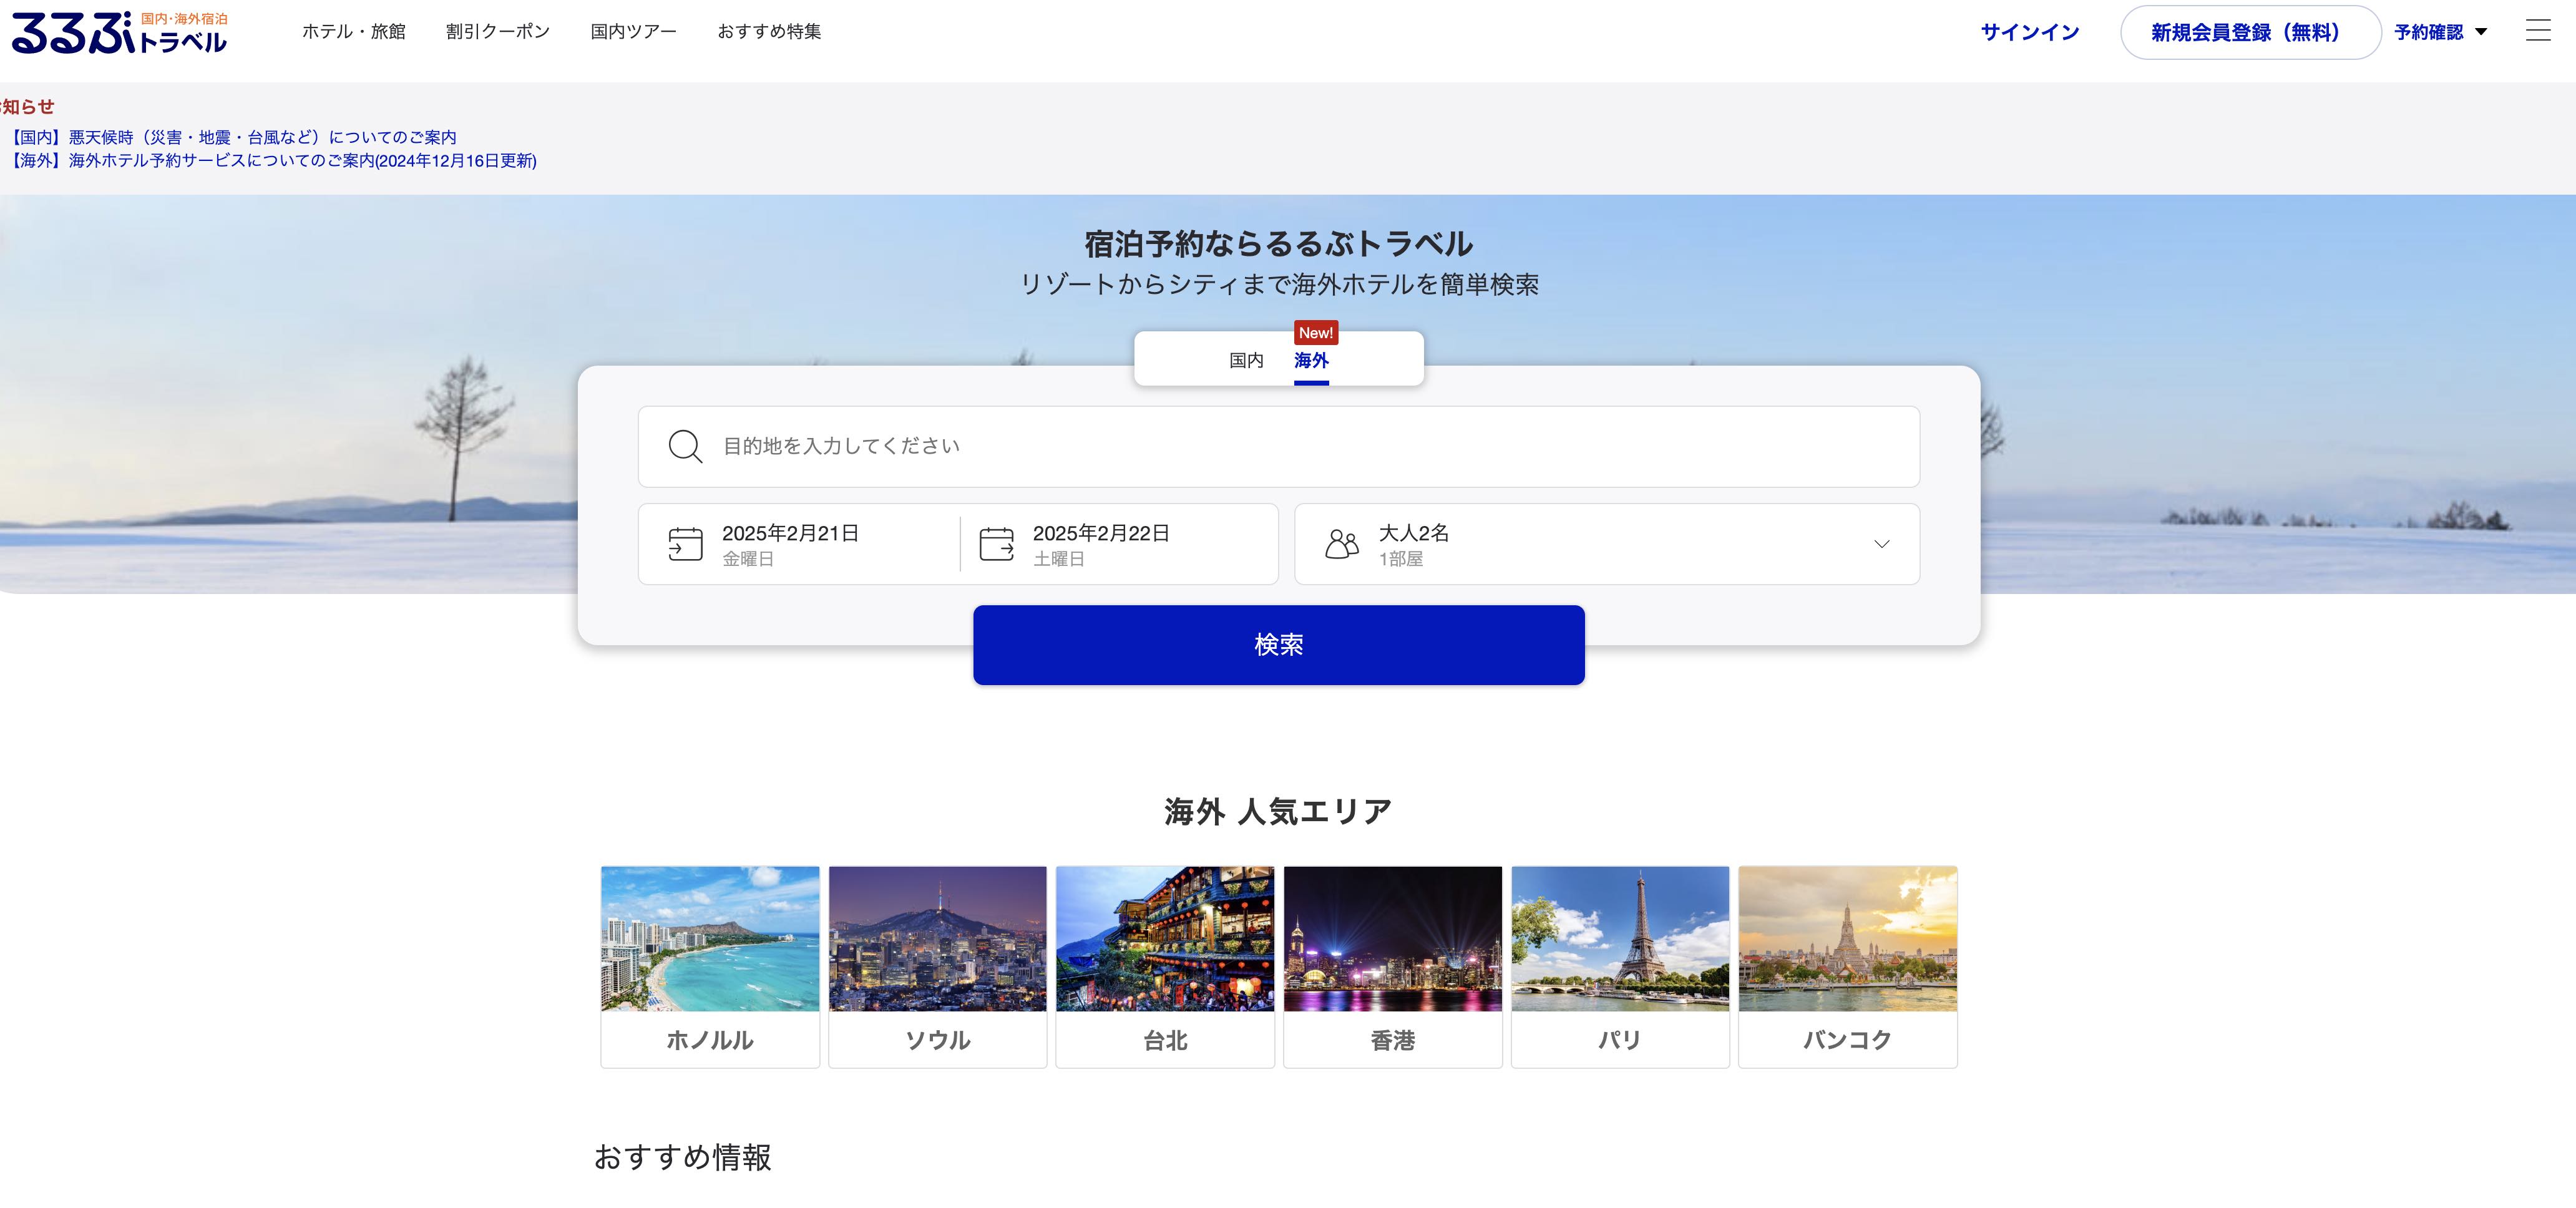This screenshot has width=2576, height=1208.
Task: Select the 海外 tab
Action: point(1311,361)
